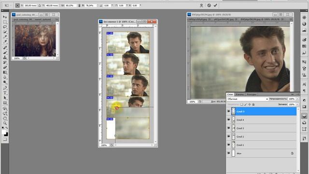
Task: Select layer Слой 4 in Layers panel
Action: tap(264, 120)
